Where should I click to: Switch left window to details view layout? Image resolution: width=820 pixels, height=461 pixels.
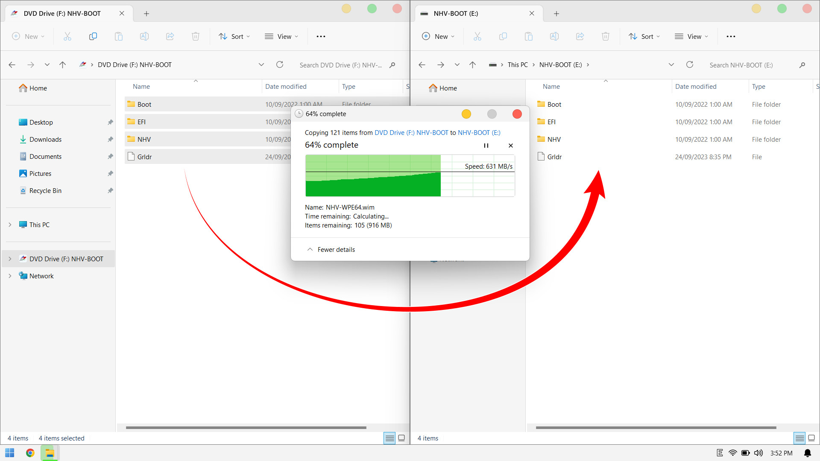pos(389,438)
